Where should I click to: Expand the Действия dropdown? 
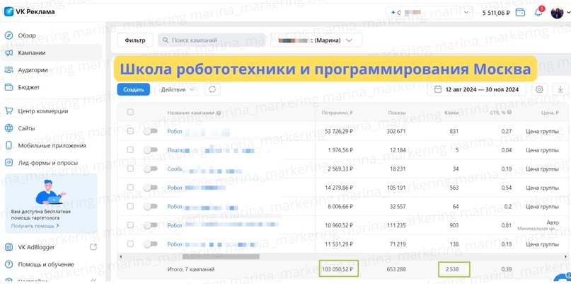177,89
